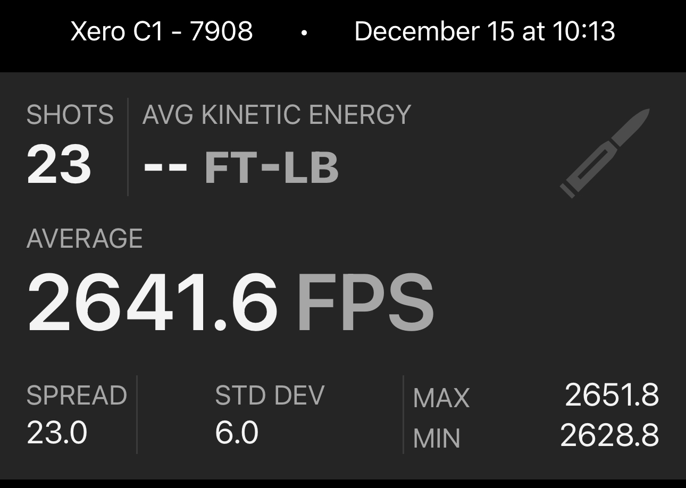Tap the SPREAD label

77,395
